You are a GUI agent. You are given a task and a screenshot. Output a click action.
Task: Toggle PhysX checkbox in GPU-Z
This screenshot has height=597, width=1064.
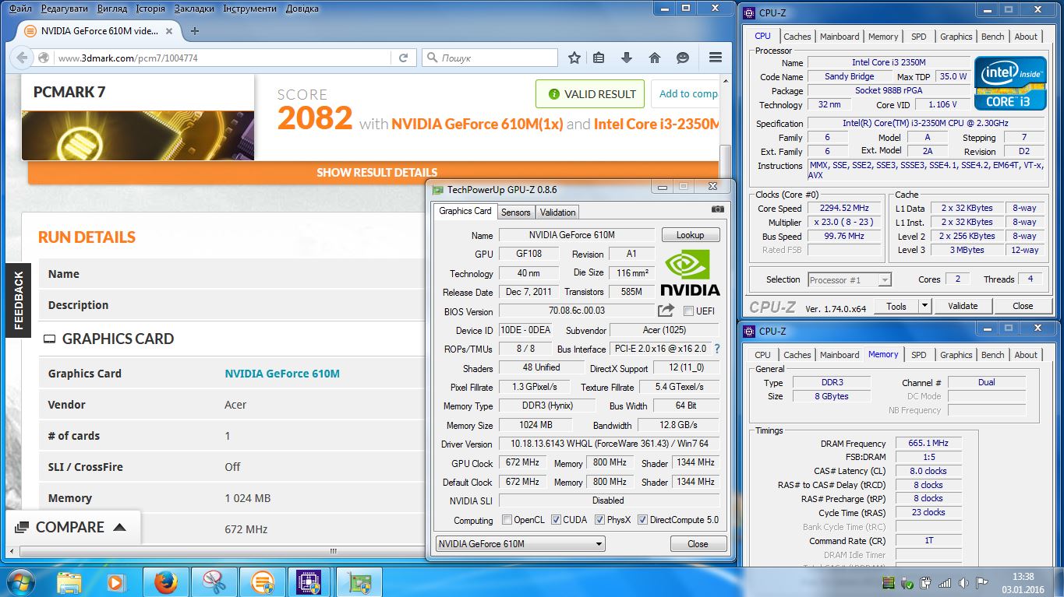[x=599, y=520]
